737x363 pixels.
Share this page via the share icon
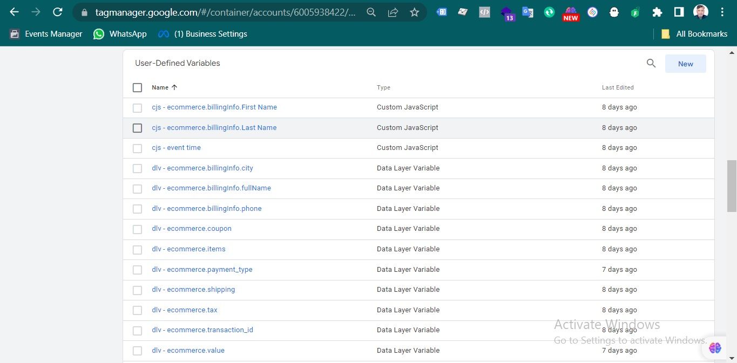[393, 12]
